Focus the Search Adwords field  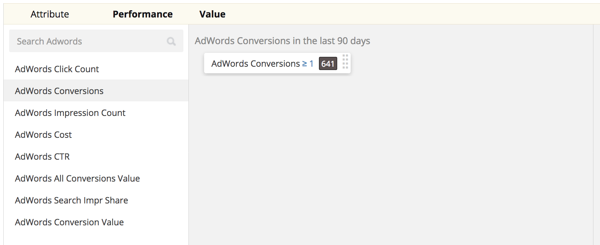[x=87, y=41]
